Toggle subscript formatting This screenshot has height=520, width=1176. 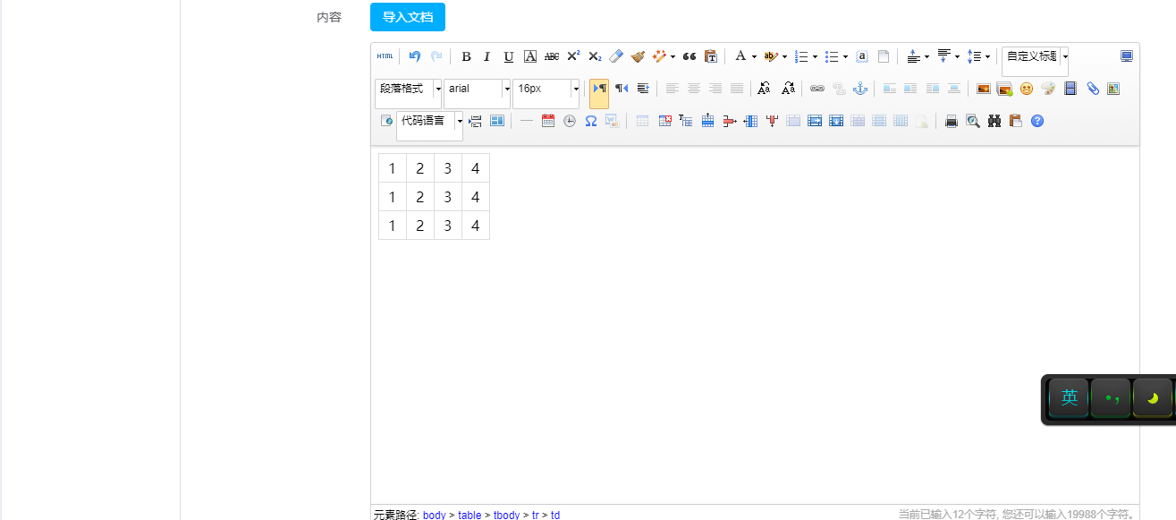(x=595, y=56)
